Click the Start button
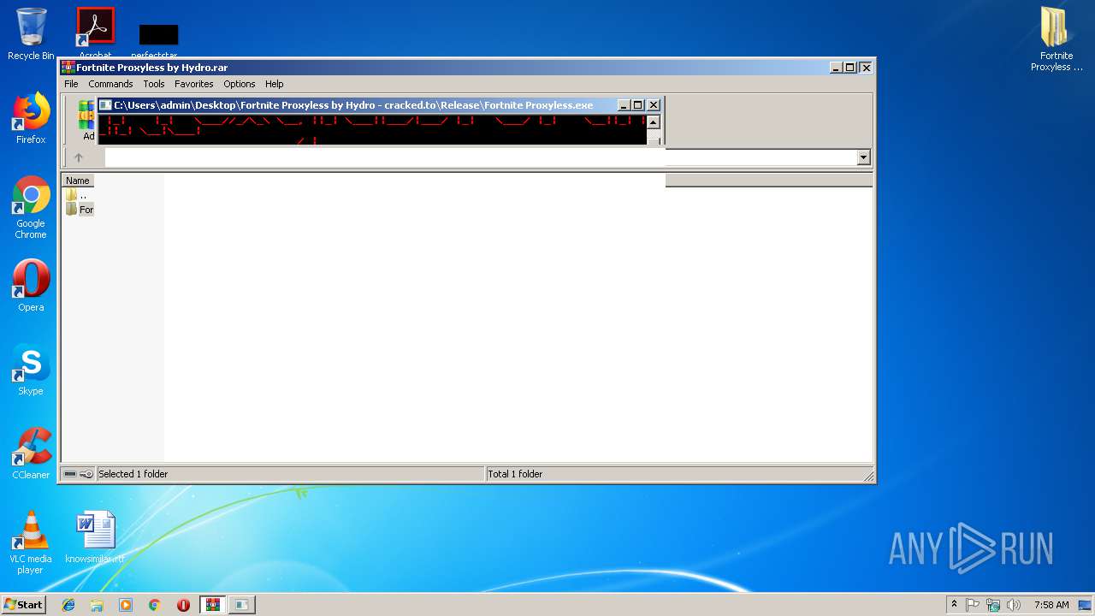Screen dimensions: 1095x616 (23, 605)
